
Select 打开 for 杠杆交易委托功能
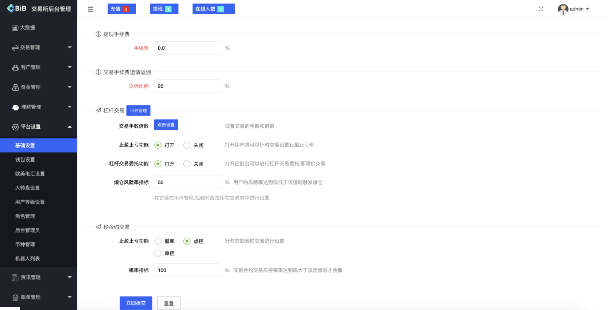tap(158, 164)
